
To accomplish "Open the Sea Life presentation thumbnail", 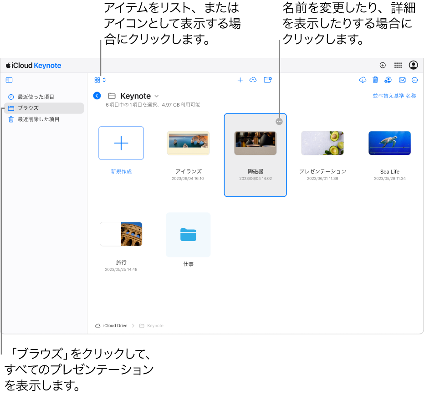I will click(x=389, y=143).
